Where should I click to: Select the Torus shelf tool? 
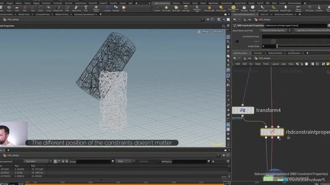coord(9,8)
